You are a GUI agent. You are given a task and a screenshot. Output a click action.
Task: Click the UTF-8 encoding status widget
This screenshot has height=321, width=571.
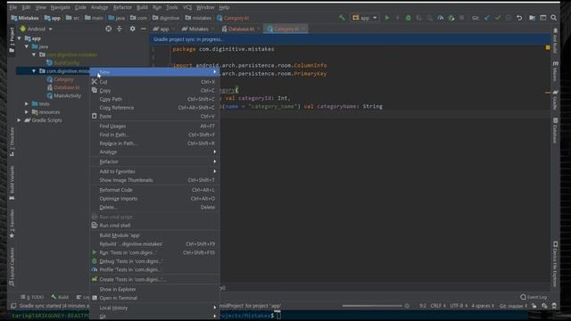(x=459, y=306)
